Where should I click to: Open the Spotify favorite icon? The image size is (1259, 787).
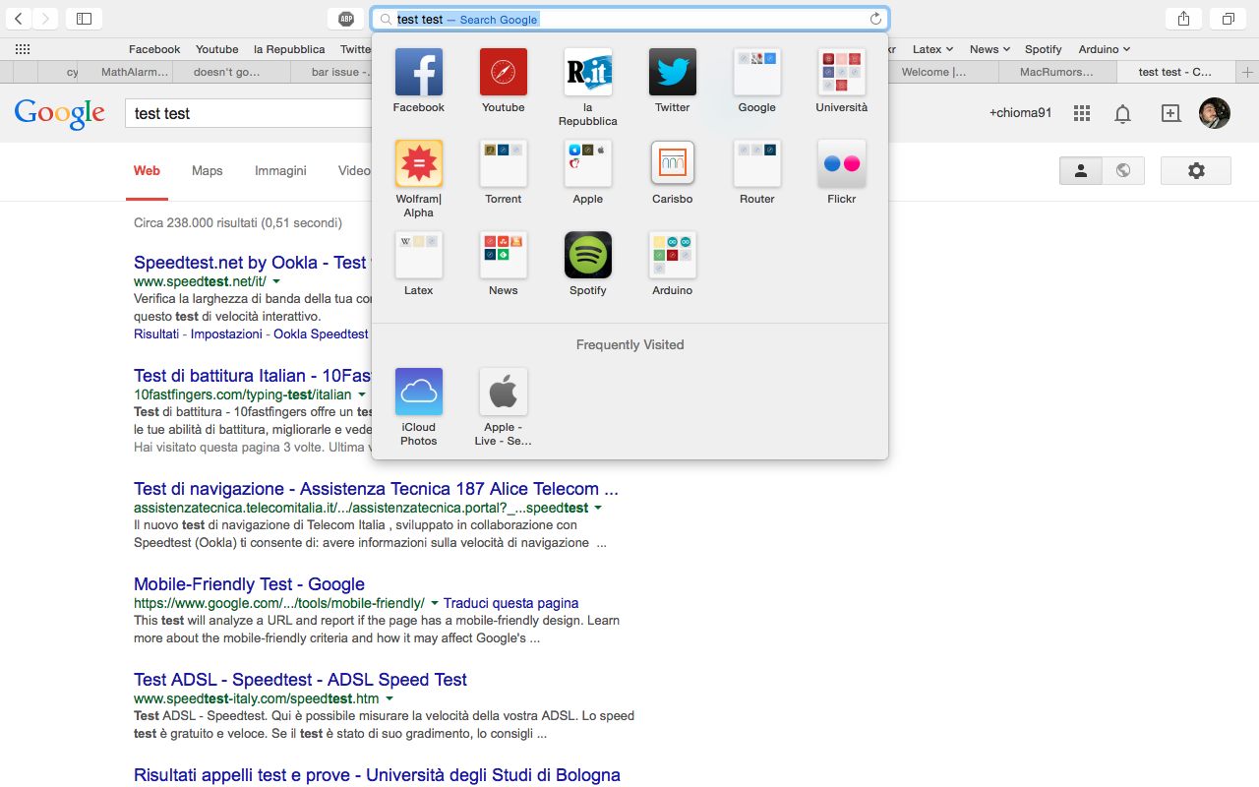(588, 255)
